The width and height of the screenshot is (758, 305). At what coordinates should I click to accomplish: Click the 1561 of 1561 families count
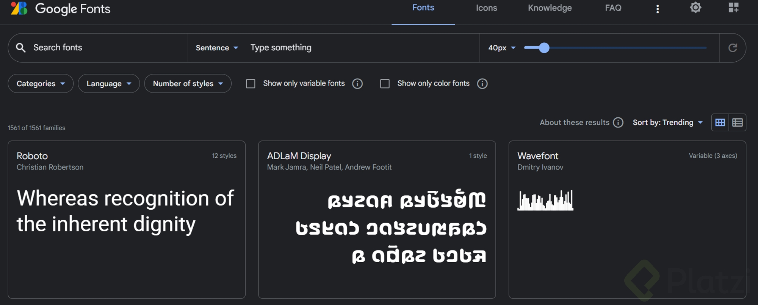pyautogui.click(x=36, y=128)
